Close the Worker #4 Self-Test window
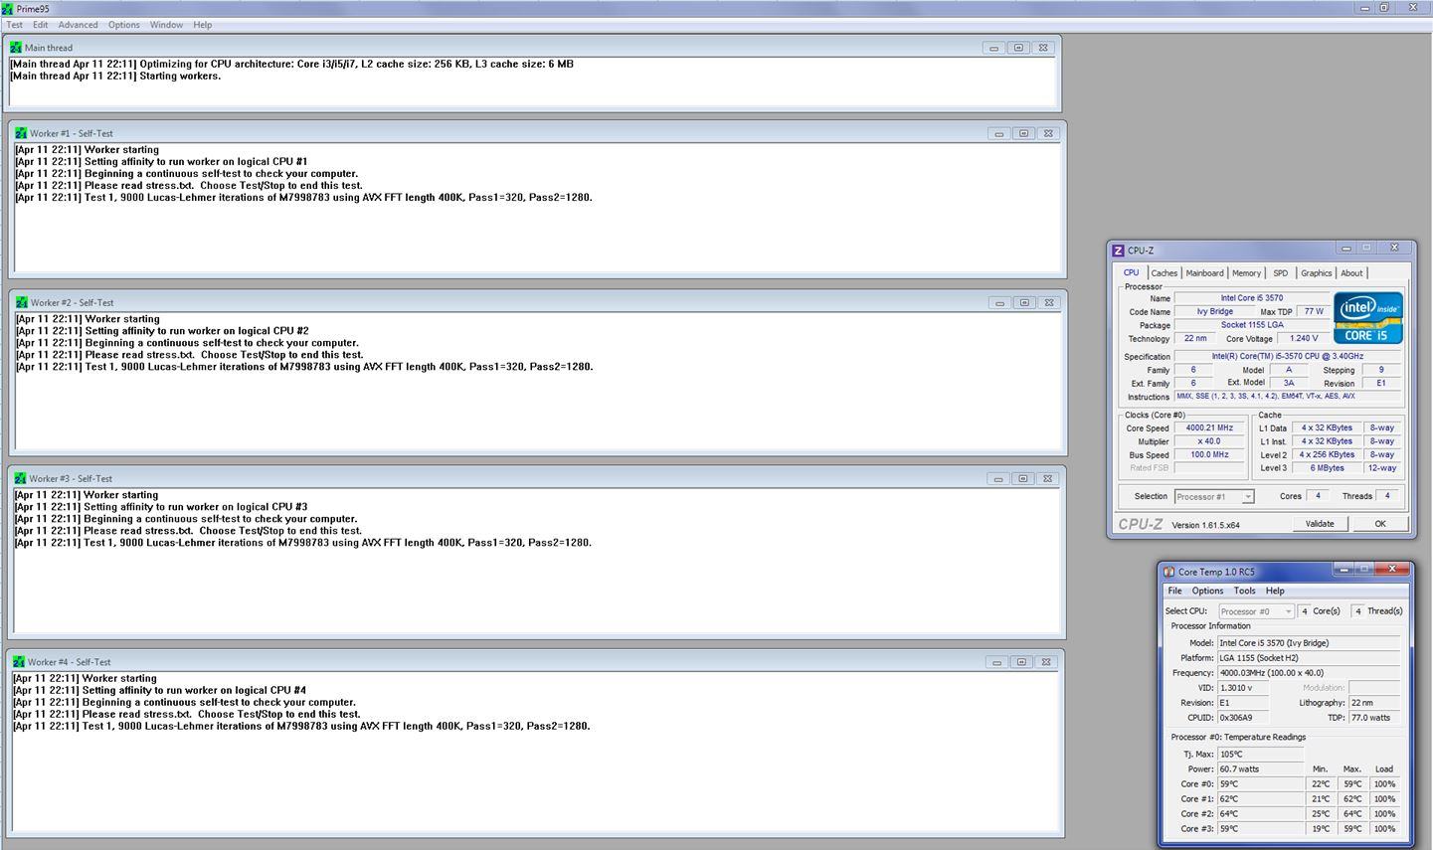The height and width of the screenshot is (850, 1433). pyautogui.click(x=1046, y=661)
